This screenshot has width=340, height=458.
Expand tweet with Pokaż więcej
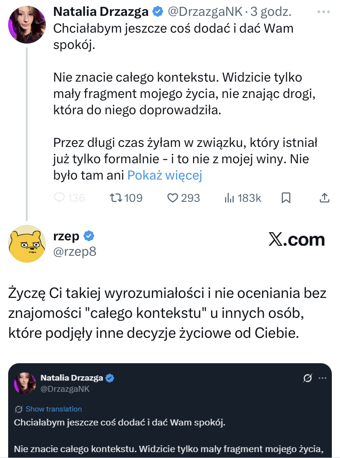pos(165,175)
